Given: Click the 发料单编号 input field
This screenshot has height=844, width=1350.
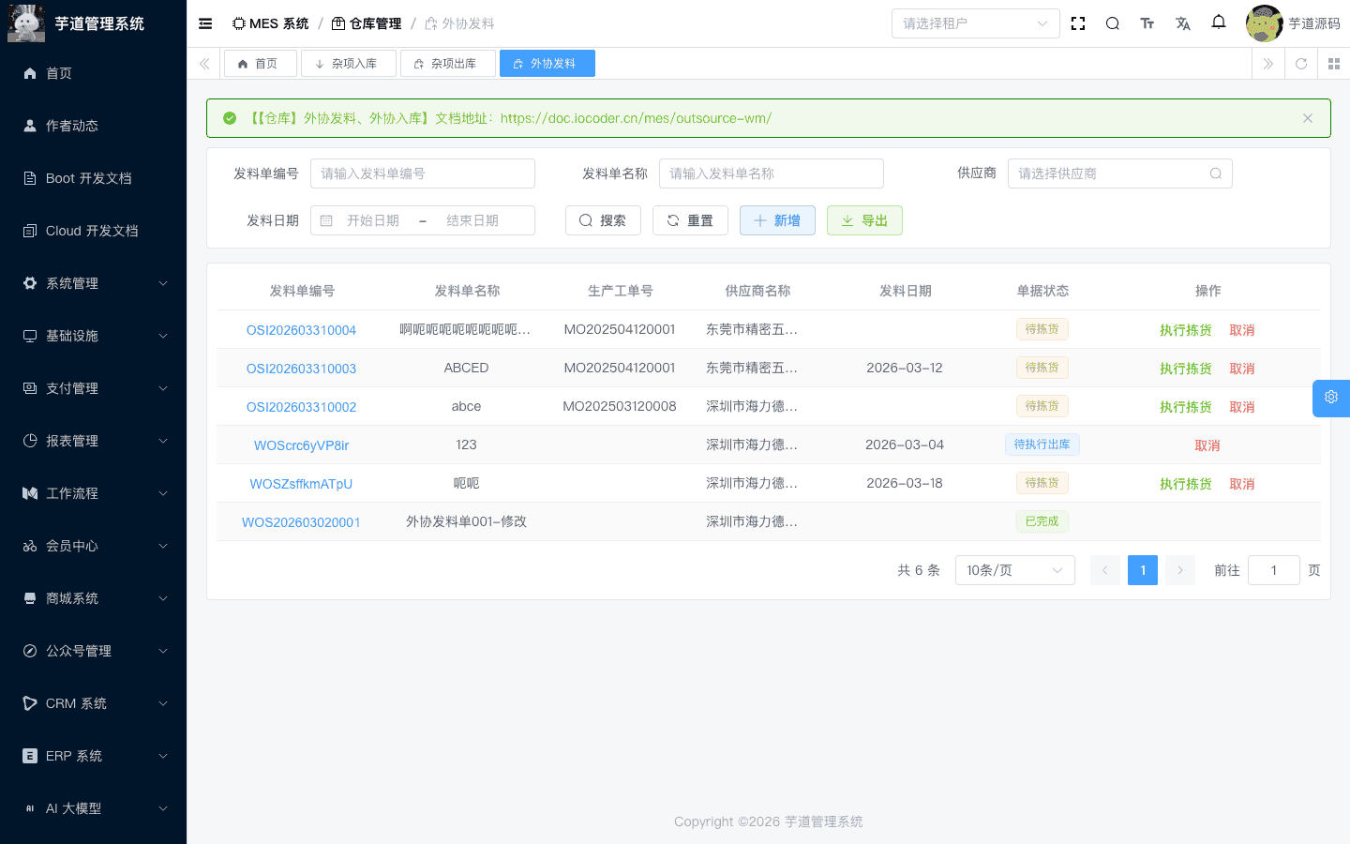Looking at the screenshot, I should point(423,173).
